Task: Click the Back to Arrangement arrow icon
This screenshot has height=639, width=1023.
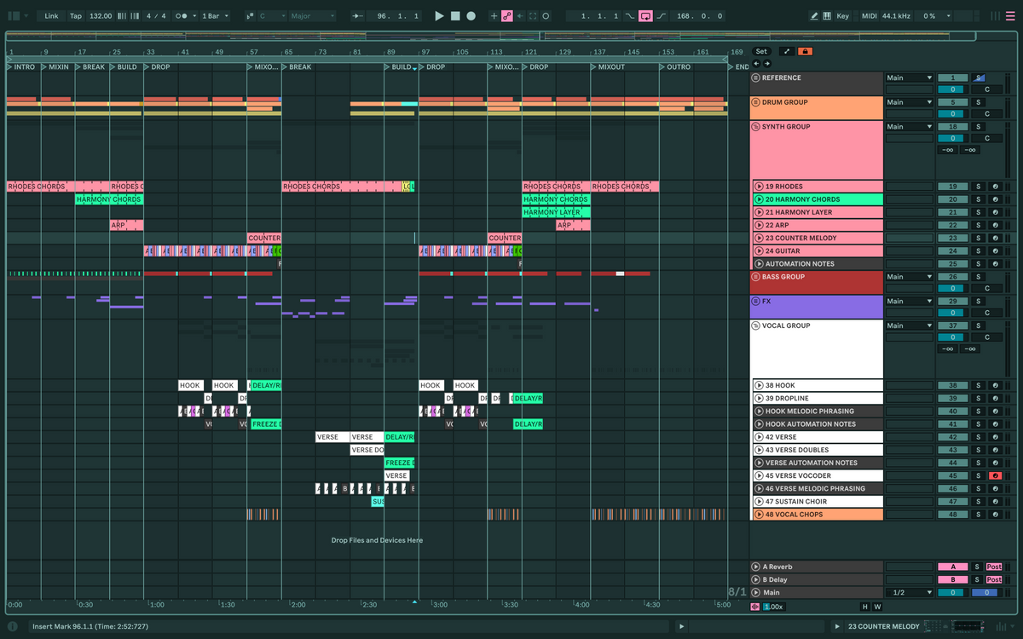Action: click(520, 15)
